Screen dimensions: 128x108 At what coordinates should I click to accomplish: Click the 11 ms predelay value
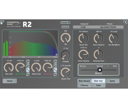tap(66, 48)
